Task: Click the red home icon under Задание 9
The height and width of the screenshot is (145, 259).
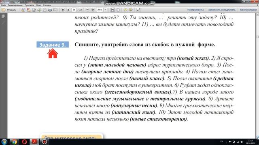Action: [x=53, y=54]
